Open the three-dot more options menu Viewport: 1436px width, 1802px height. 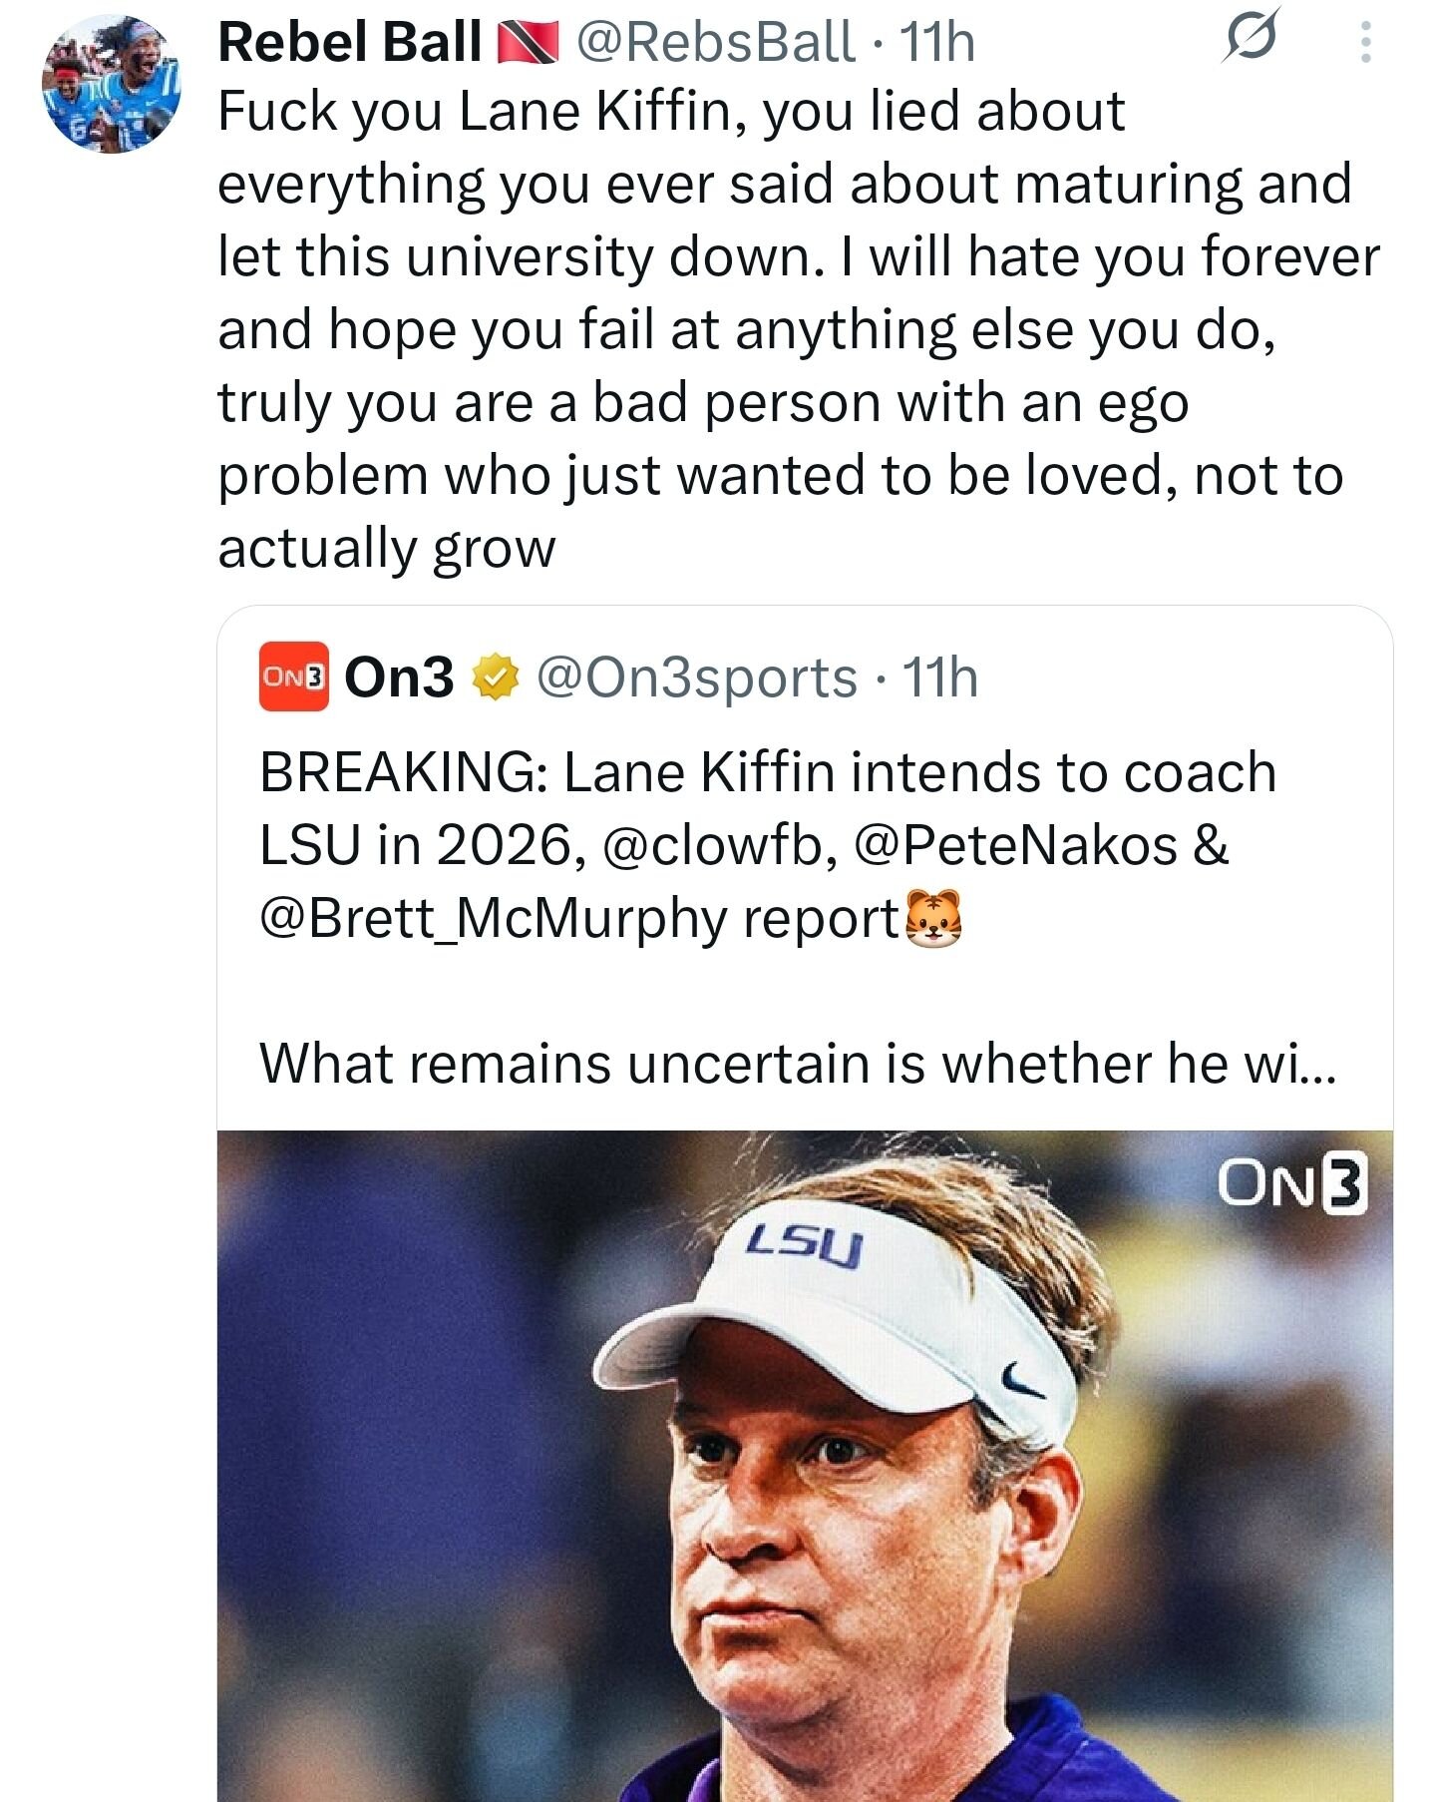pos(1365,43)
